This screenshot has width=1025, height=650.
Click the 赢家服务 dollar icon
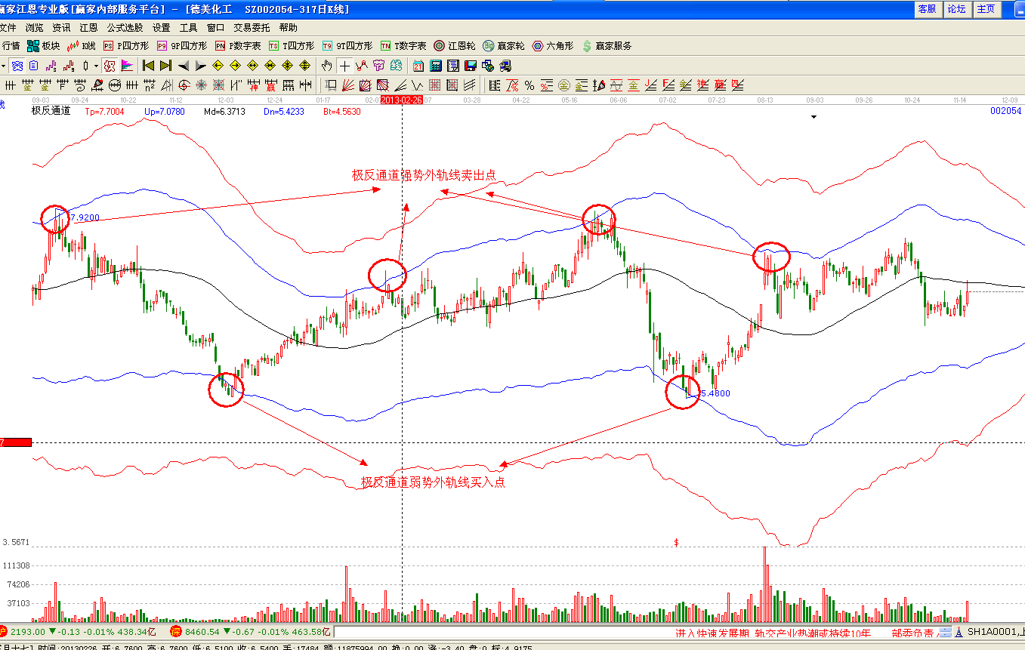pos(587,46)
